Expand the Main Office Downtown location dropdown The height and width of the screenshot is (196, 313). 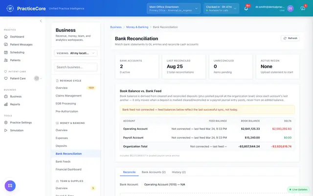click(x=174, y=8)
